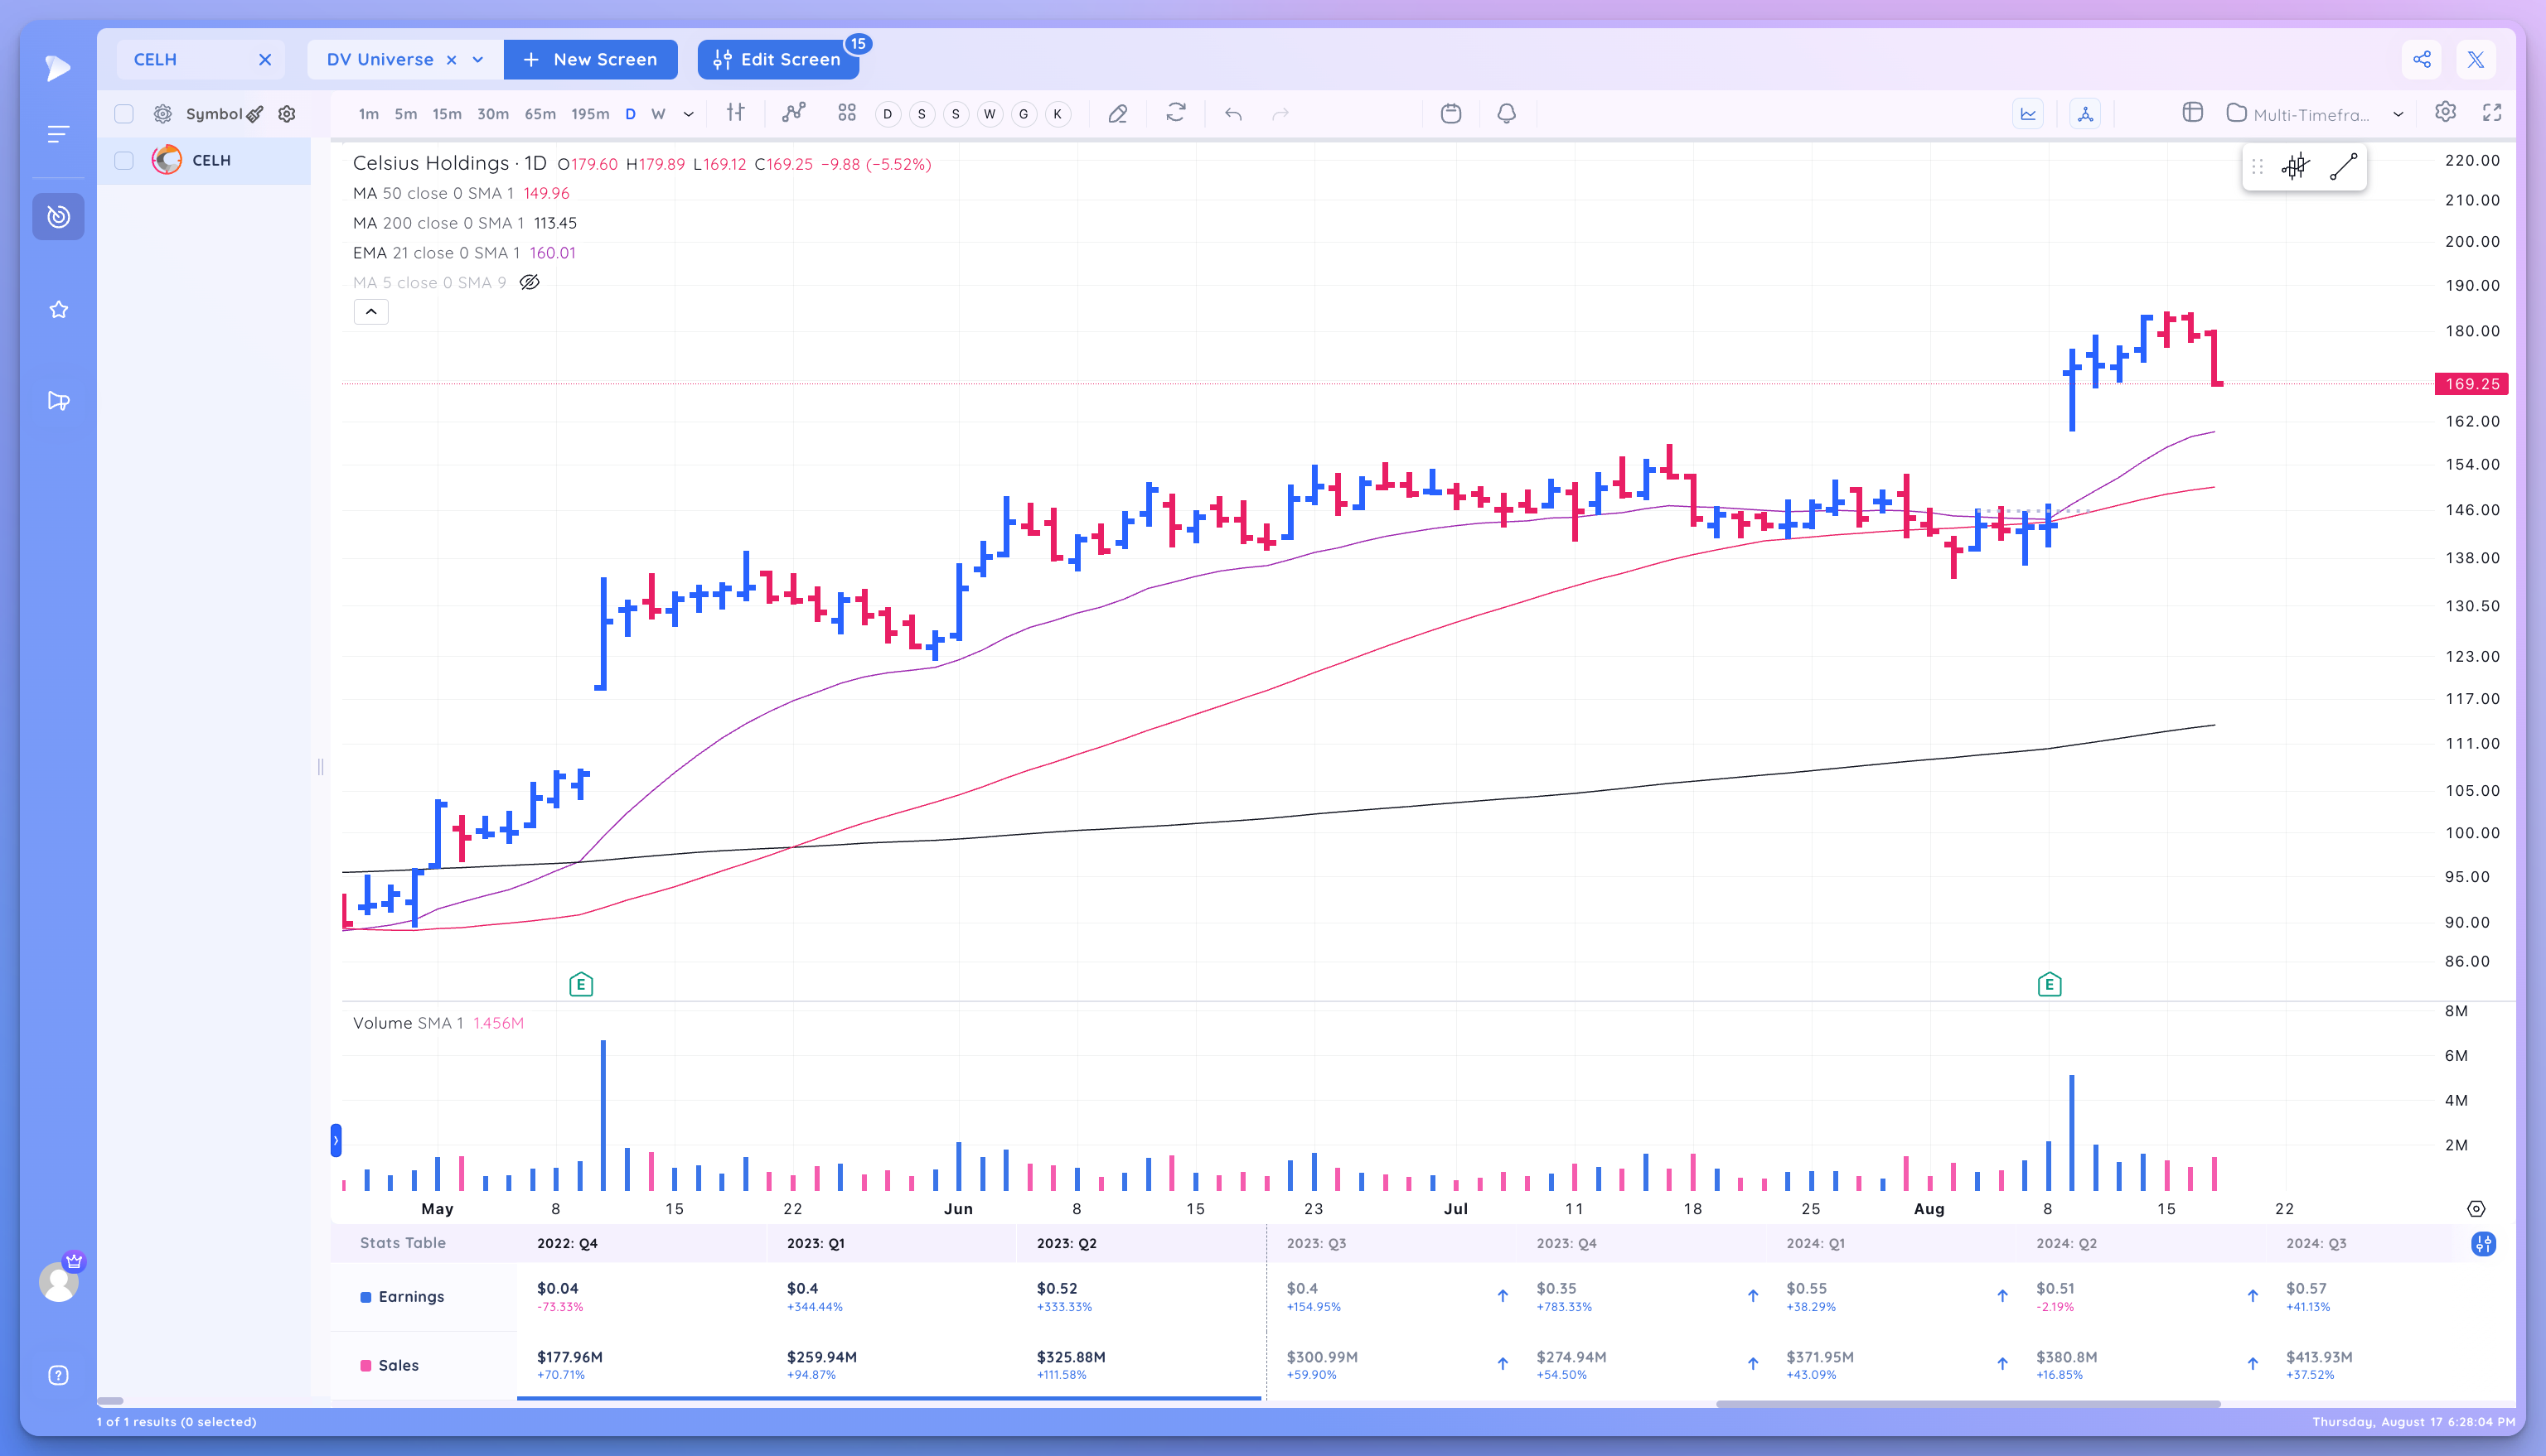Open the user profile avatar

click(x=59, y=1281)
